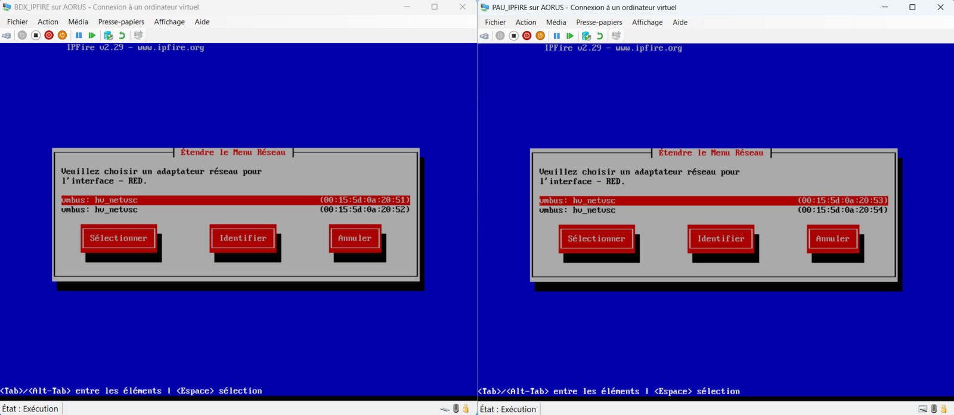Click red Shut Down icon in BDX_IPFIRE window

49,36
